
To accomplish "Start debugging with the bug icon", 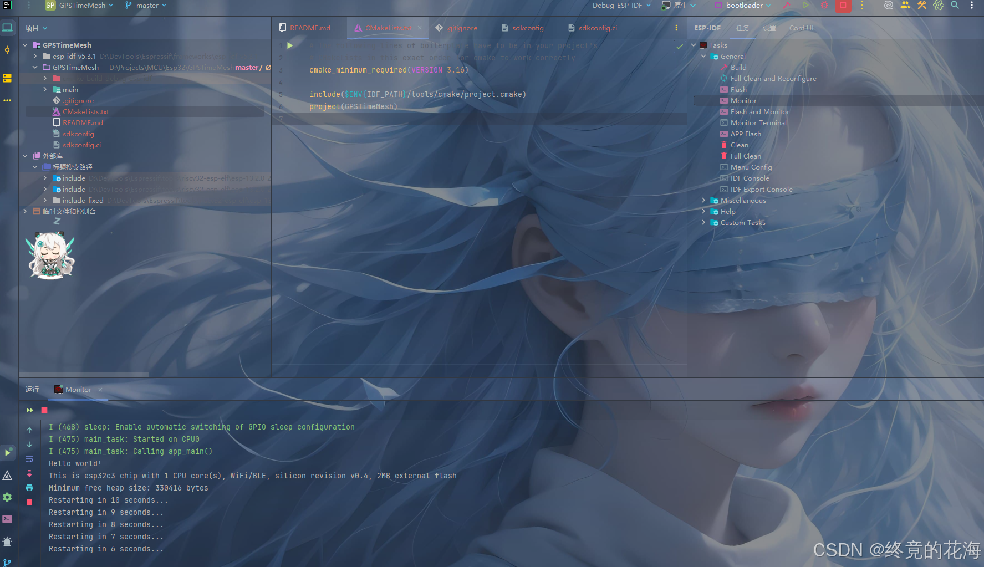I will 824,6.
